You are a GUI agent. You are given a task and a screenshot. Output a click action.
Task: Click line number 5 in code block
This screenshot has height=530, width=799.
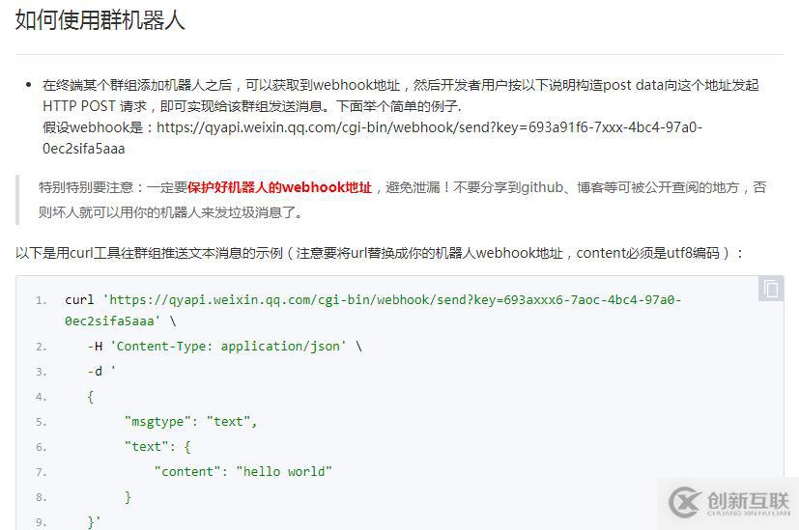tap(41, 422)
